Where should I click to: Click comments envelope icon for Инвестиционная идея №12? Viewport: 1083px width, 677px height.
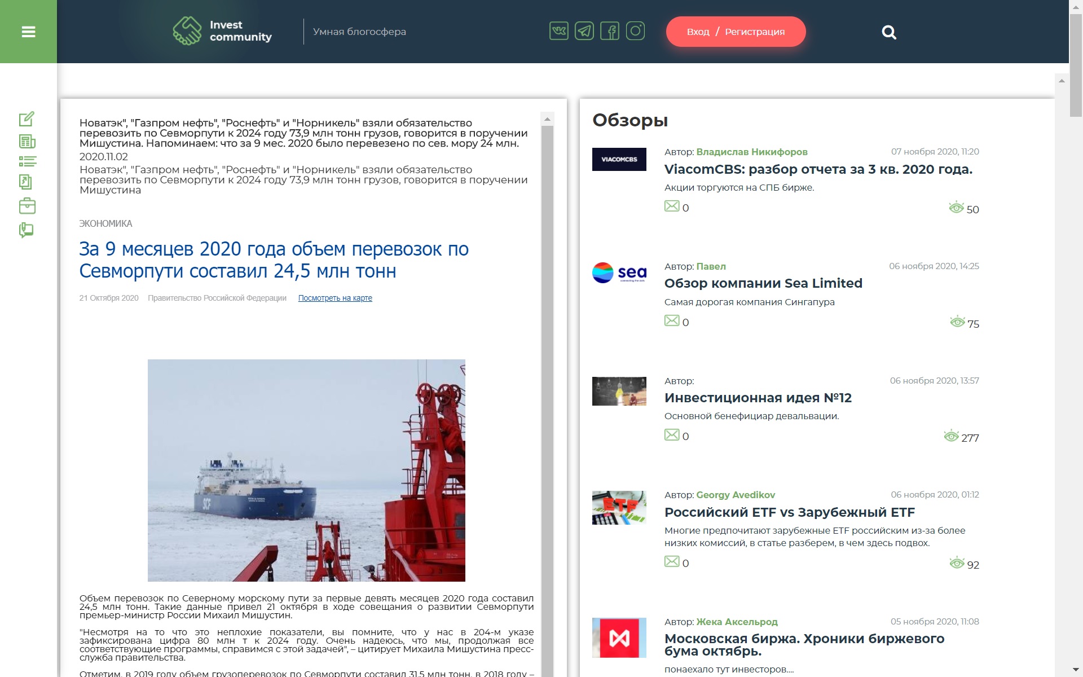[672, 434]
